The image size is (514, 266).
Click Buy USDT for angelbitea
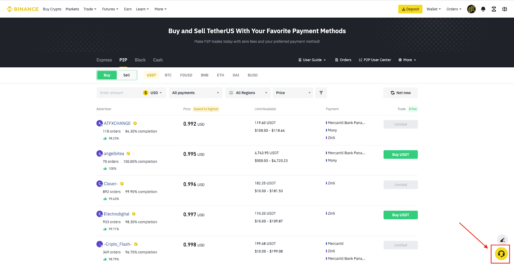click(x=401, y=154)
